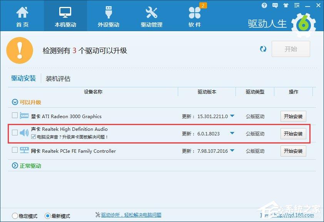This screenshot has height=222, width=324.
Task: Open 外设驱动 peripheral drivers tab
Action: 109,16
